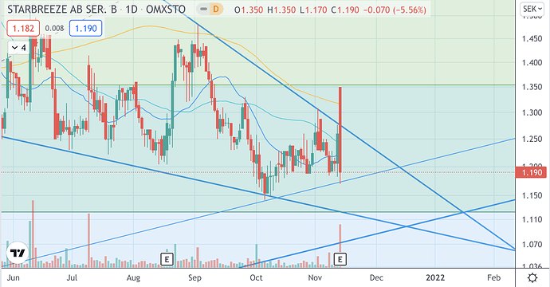Viewport: 550px width, 287px height.
Task: Click the STARBREEZE AB SER. B title
Action: tap(62, 10)
